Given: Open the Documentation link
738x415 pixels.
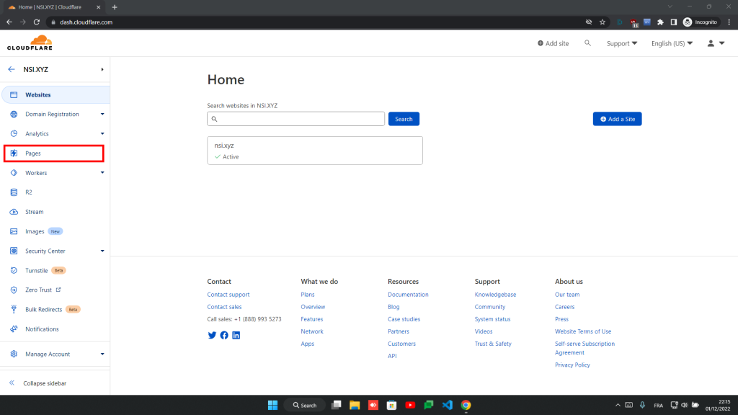Looking at the screenshot, I should [408, 295].
